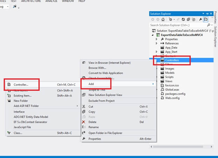Screen dimensions: 218x158
Task: Choose JavaScript File in the Add submenu
Action: 43,127
